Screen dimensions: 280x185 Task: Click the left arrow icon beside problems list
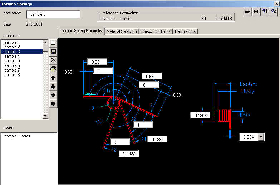[53, 95]
